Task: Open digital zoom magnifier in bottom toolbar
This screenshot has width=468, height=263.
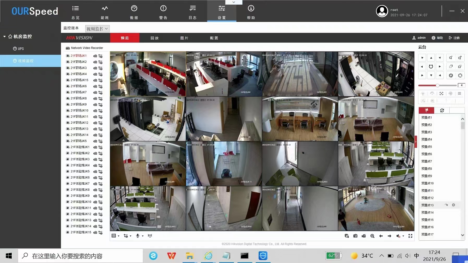Action: [x=372, y=236]
